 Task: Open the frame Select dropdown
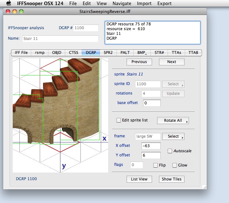click(173, 136)
